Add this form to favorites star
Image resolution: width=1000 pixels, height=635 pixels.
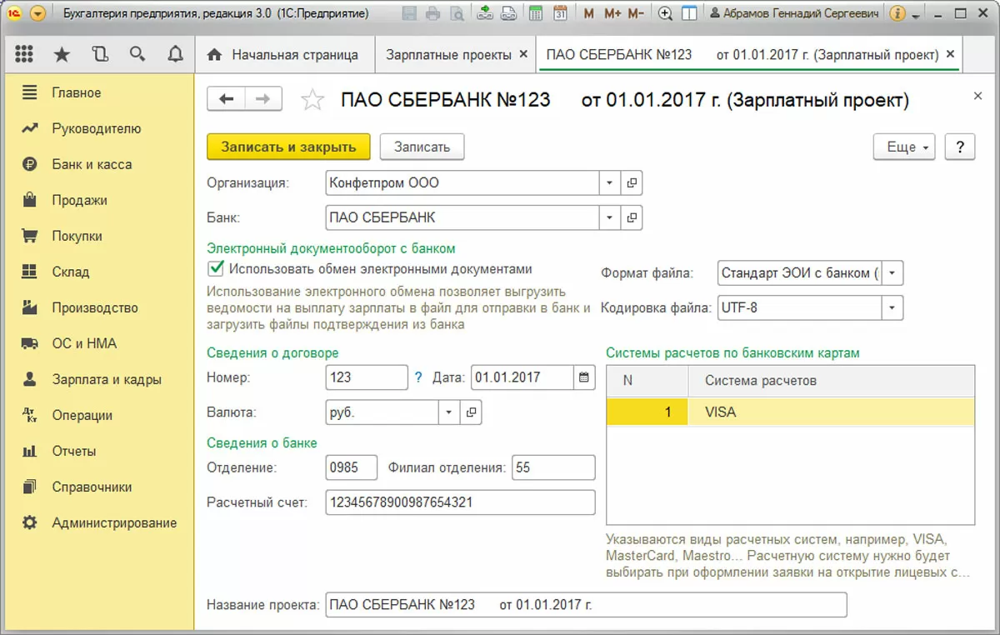click(312, 101)
